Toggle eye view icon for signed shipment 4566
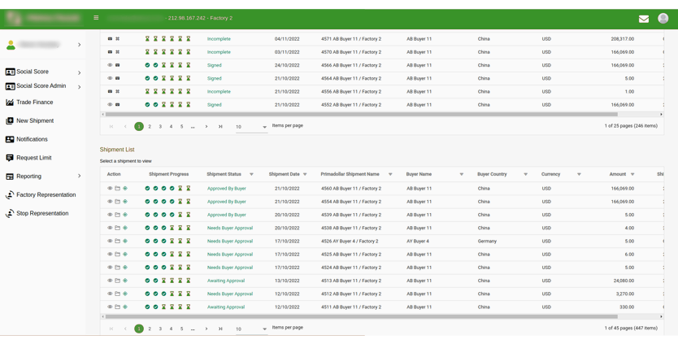Image resolution: width=678 pixels, height=344 pixels. tap(110, 65)
